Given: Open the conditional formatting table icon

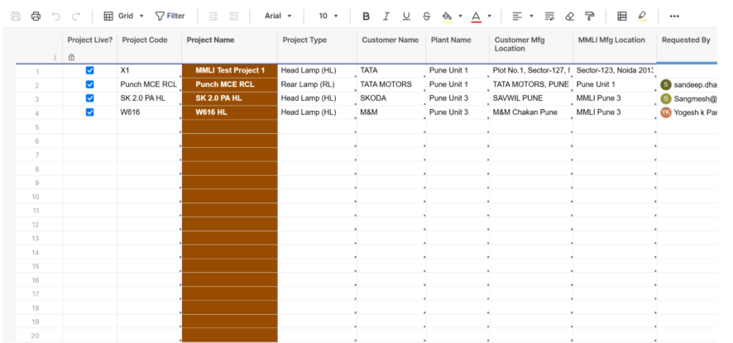Looking at the screenshot, I should point(622,16).
